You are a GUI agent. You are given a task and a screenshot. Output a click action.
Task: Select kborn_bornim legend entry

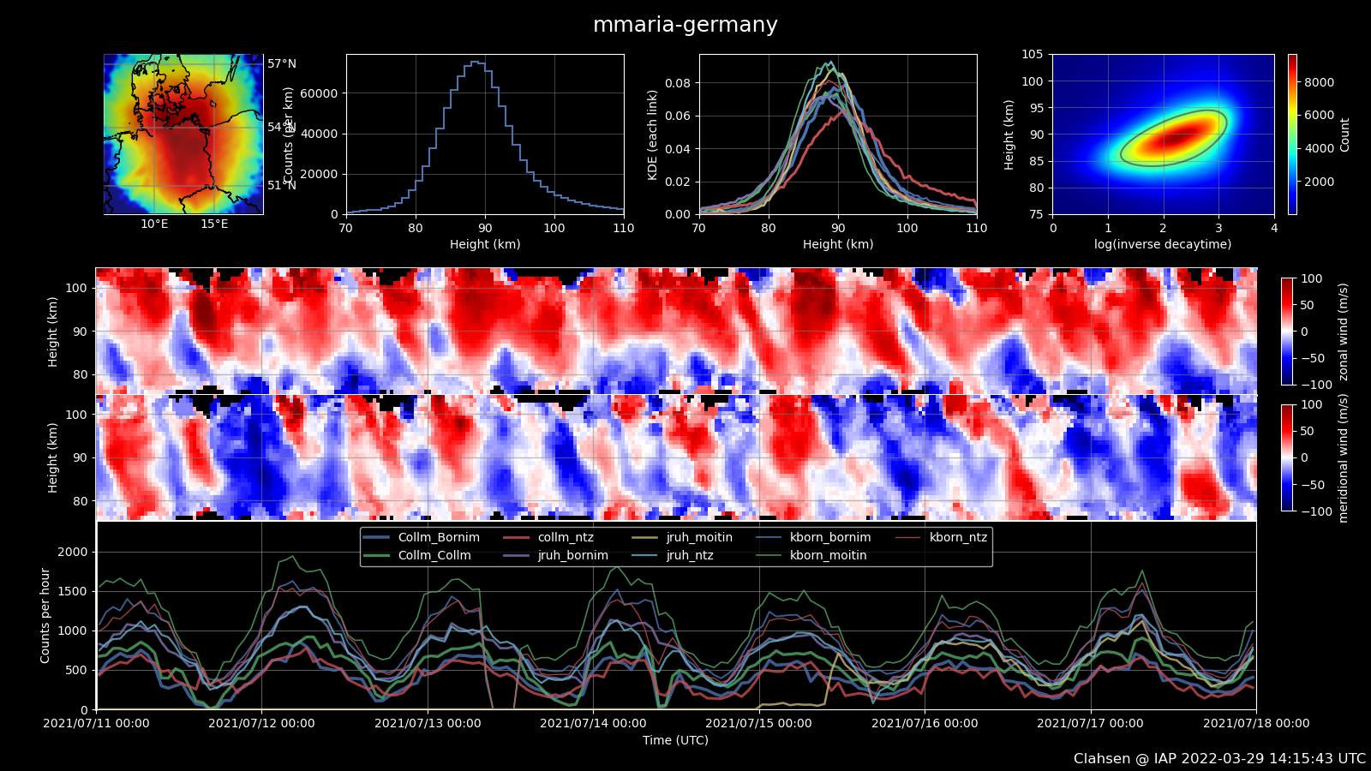[813, 537]
